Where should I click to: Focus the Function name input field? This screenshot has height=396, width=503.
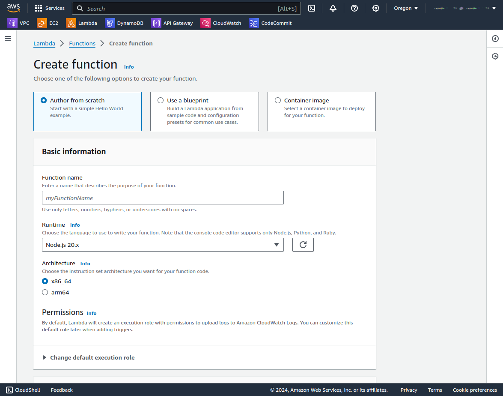(163, 198)
